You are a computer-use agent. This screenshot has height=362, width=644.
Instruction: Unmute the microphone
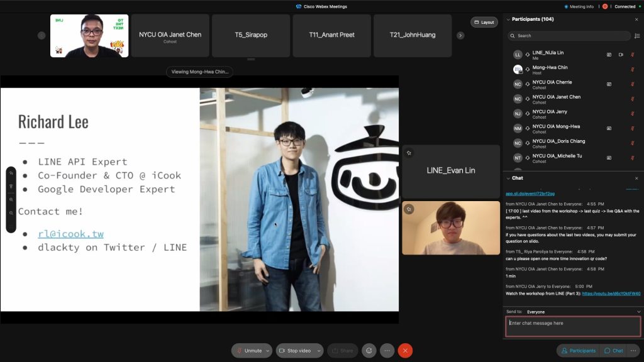249,351
